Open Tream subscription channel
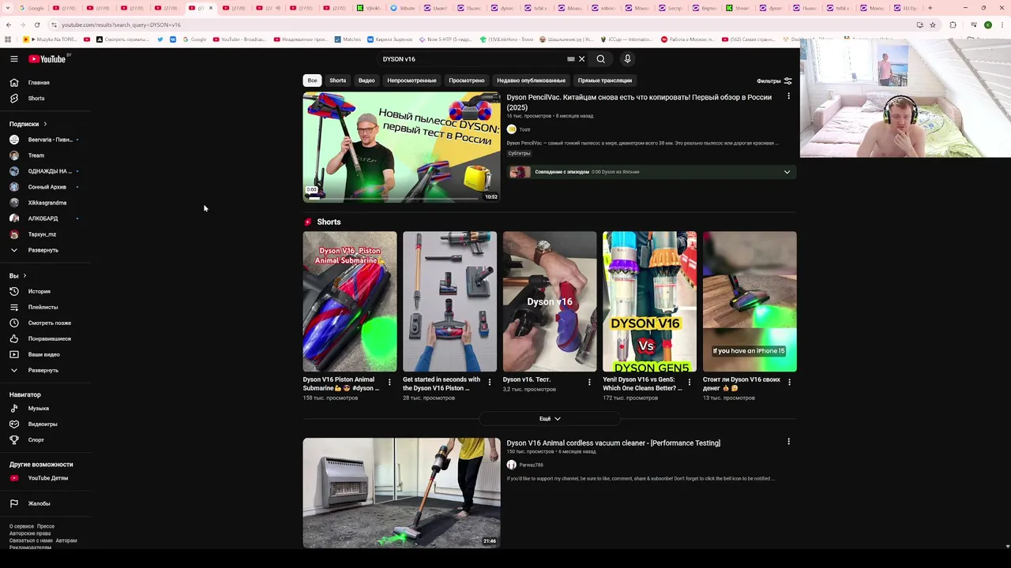The width and height of the screenshot is (1011, 568). pyautogui.click(x=36, y=155)
